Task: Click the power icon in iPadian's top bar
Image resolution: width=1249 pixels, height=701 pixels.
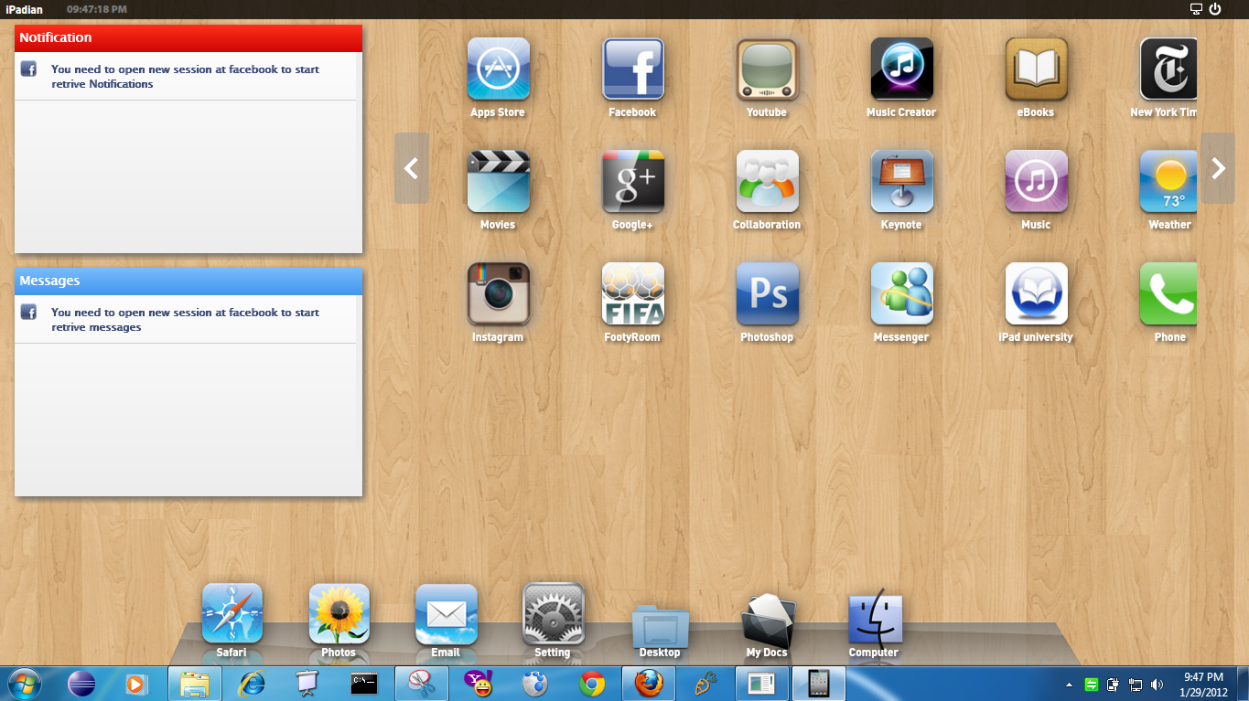Action: (1215, 9)
